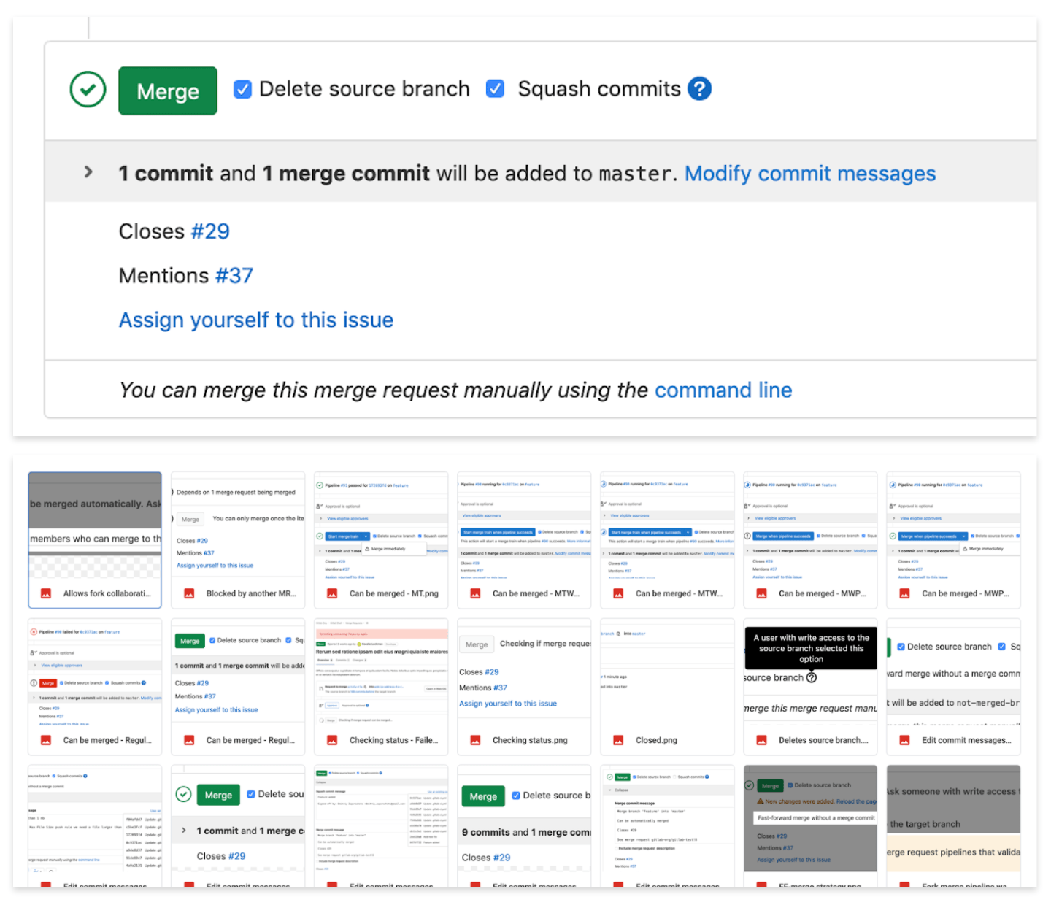
Task: Click the file icon beside Allows fork collaboration
Action: pos(46,593)
